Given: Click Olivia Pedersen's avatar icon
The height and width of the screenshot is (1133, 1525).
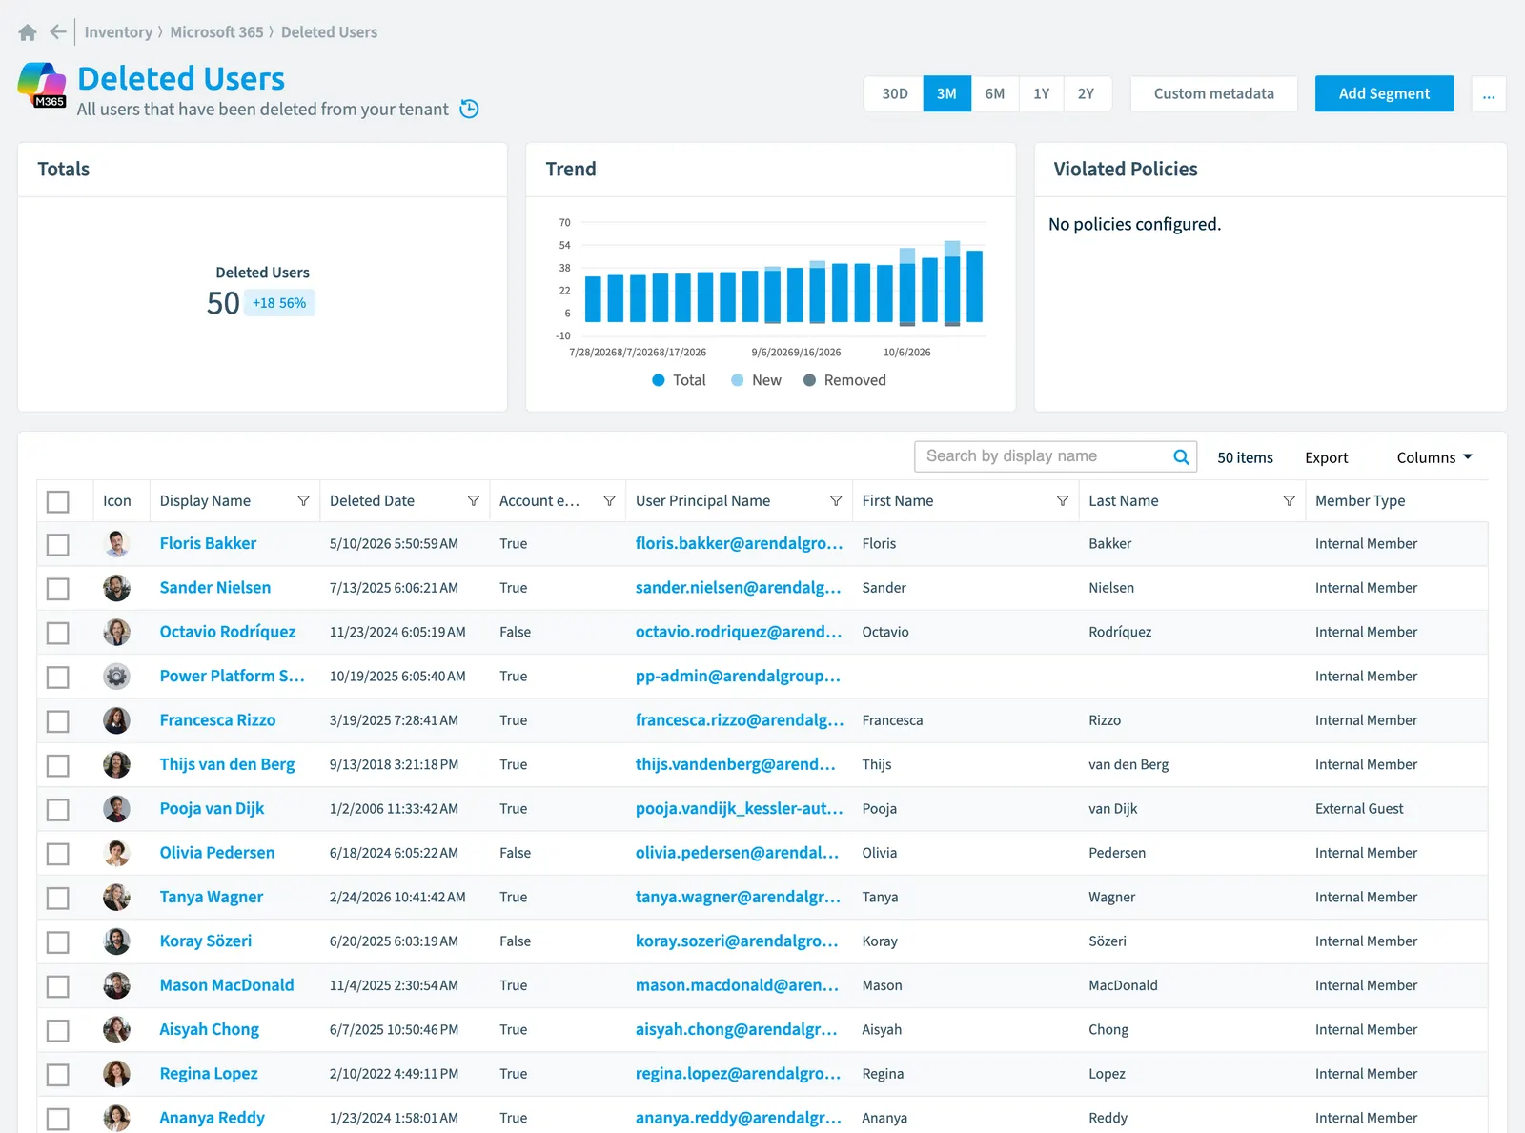Looking at the screenshot, I should point(116,853).
